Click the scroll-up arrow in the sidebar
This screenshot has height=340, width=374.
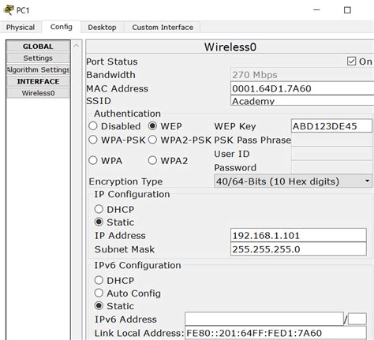pos(77,46)
